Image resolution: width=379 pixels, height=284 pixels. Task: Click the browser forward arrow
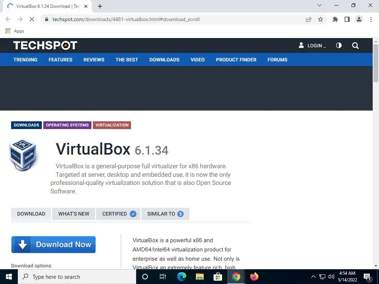20,19
